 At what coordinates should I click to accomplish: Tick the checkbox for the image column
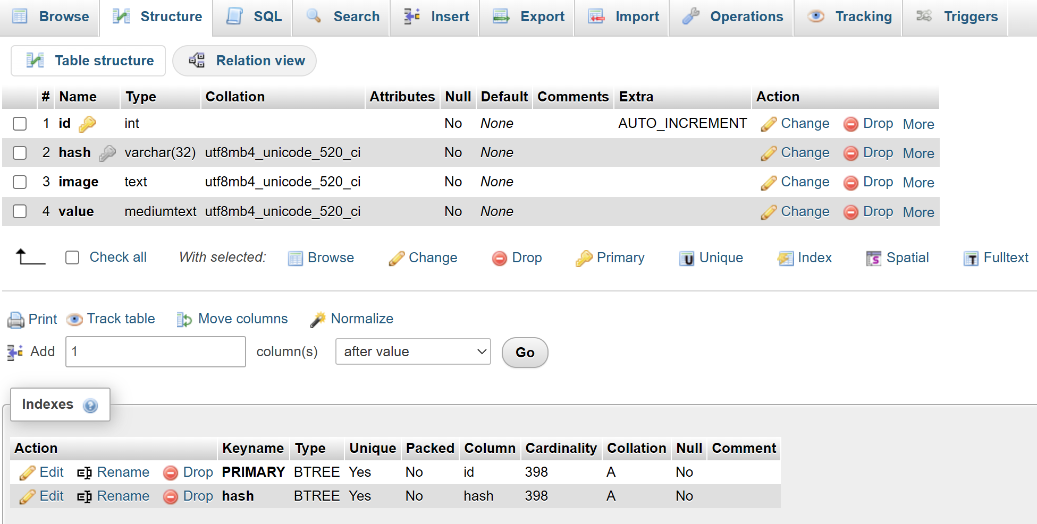click(x=20, y=182)
